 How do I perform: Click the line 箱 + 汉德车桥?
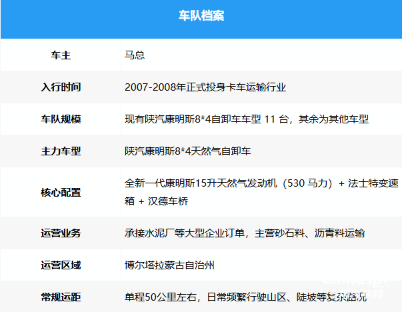157,201
